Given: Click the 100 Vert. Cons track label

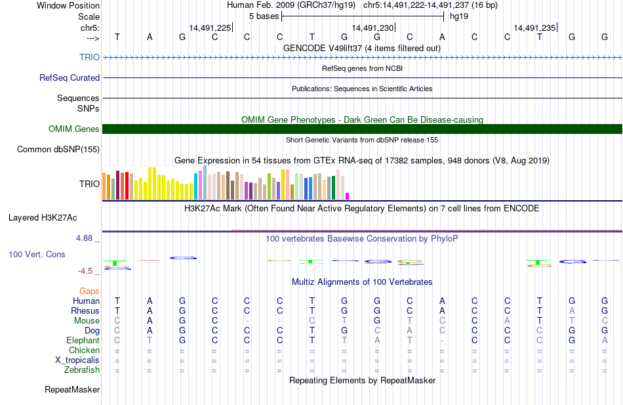Looking at the screenshot, I should (x=37, y=254).
